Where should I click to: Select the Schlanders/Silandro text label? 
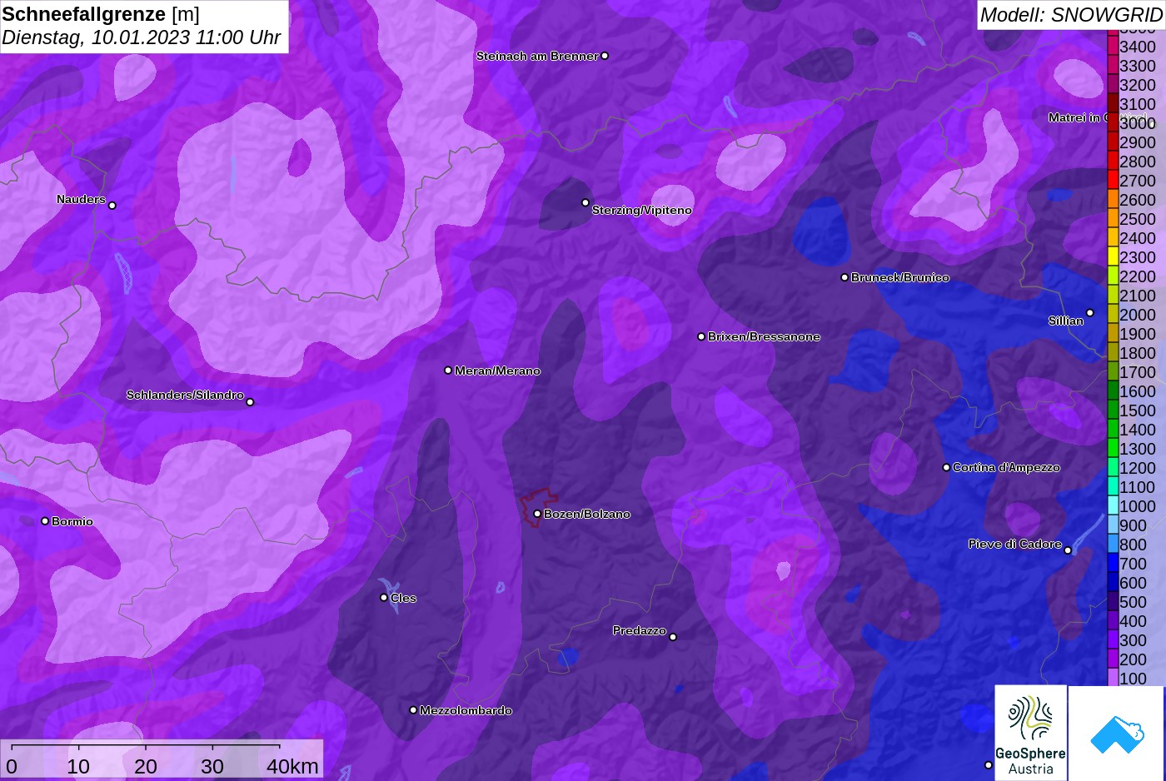pos(185,395)
